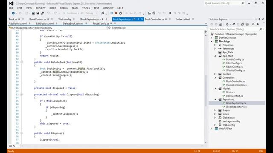Viewport: 273px width, 153px height.
Task: Click the Visual Studio logo icon
Action: (x=12, y=3)
